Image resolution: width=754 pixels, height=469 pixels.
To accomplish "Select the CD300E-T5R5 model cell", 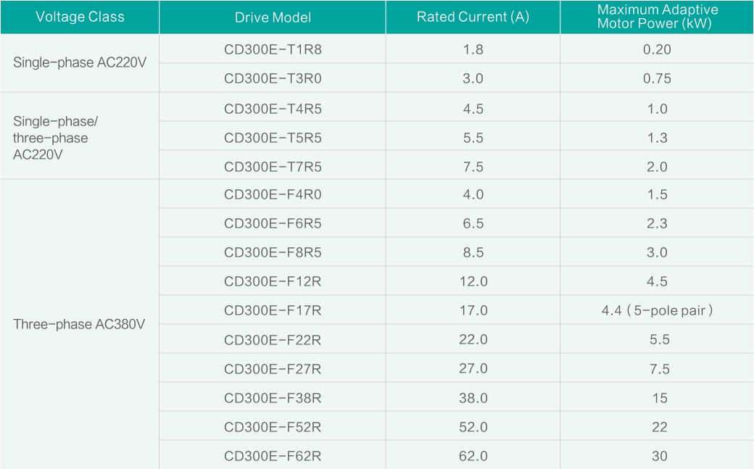I will pos(273,138).
